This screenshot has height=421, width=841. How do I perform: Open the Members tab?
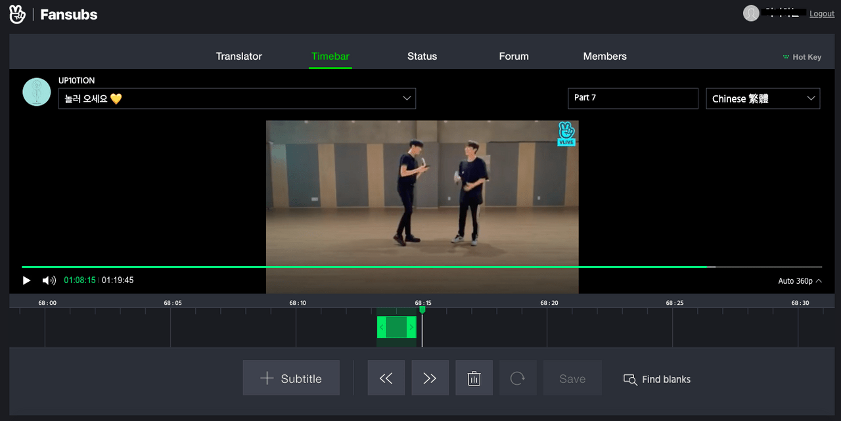[605, 56]
